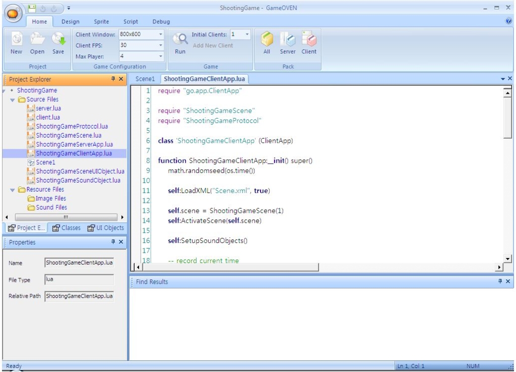Create a New project from the ribbon
Viewport: 516px width, 372px height.
click(x=17, y=43)
